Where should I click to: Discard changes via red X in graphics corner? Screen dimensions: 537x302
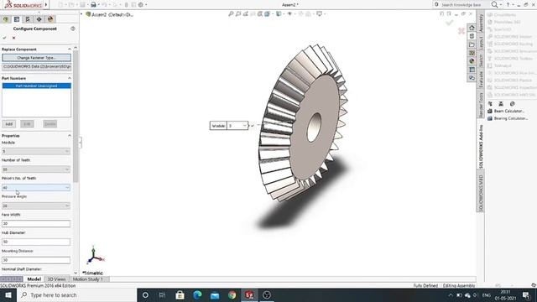(x=461, y=31)
